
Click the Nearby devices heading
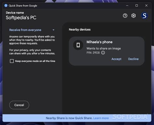(x=80, y=29)
